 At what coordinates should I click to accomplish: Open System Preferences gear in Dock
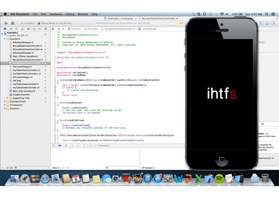pyautogui.click(x=168, y=178)
